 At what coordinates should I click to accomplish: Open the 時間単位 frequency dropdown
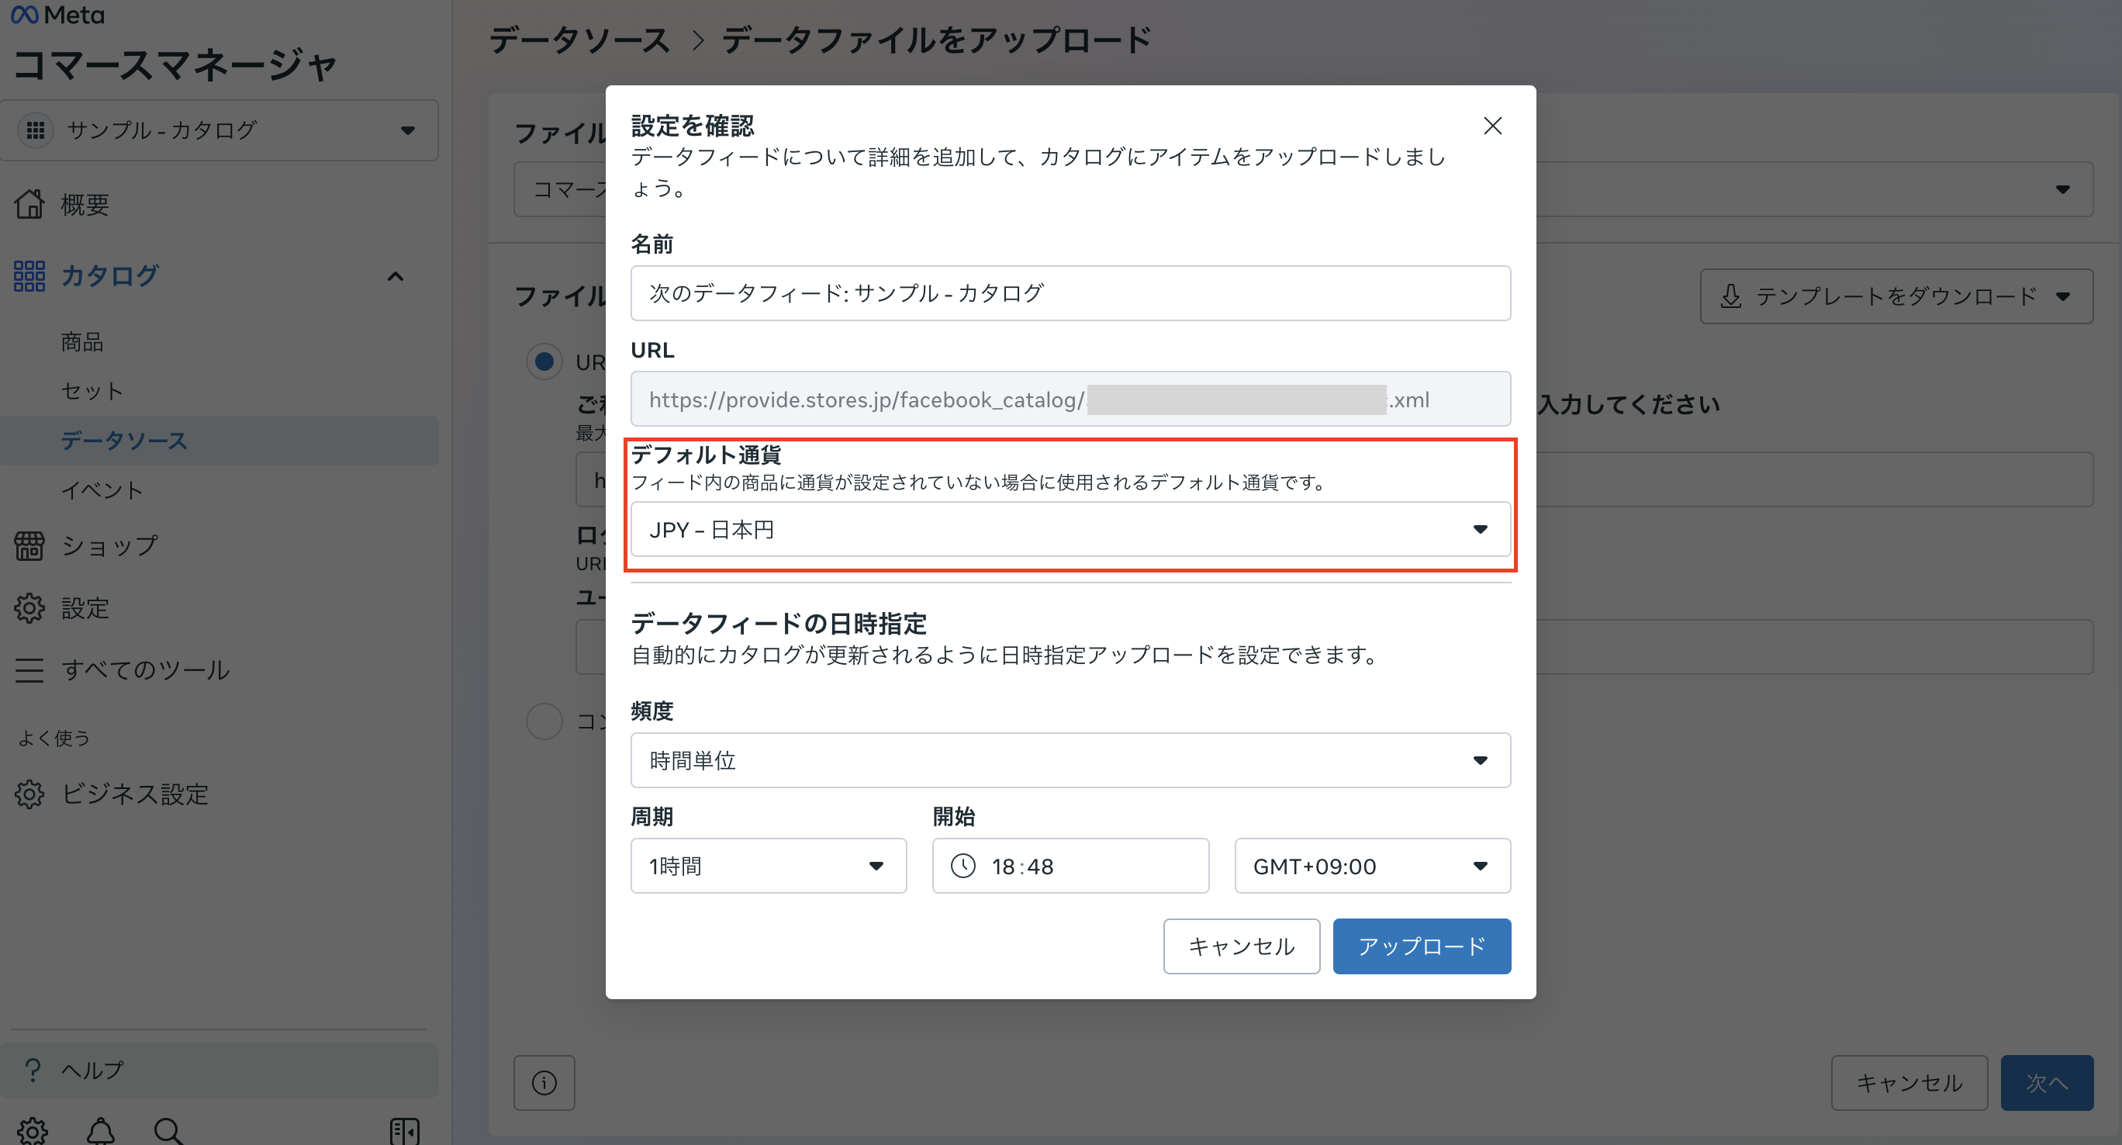tap(1070, 760)
